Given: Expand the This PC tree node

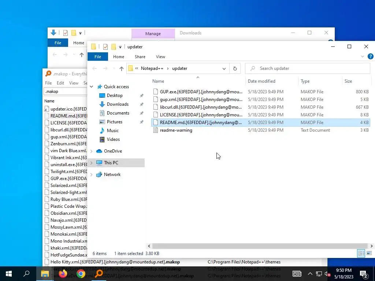Looking at the screenshot, I should (91, 163).
